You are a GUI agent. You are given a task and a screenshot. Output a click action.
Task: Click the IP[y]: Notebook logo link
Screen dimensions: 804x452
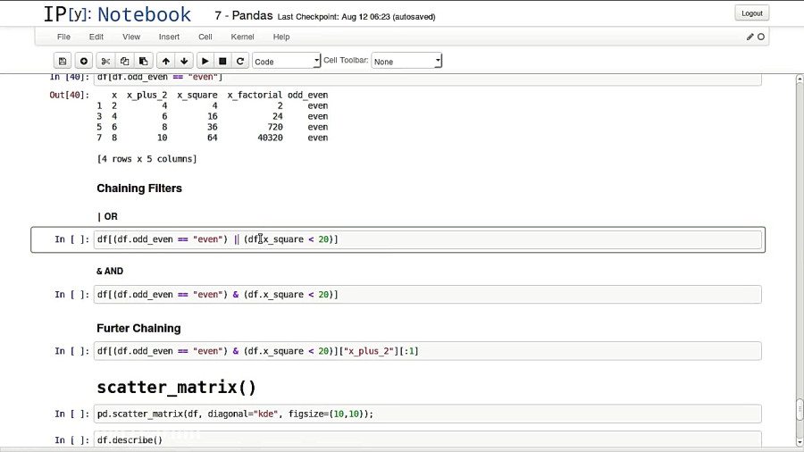(117, 14)
